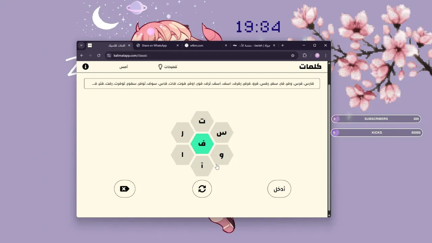Select the green center letter ف hexagon

pyautogui.click(x=202, y=144)
